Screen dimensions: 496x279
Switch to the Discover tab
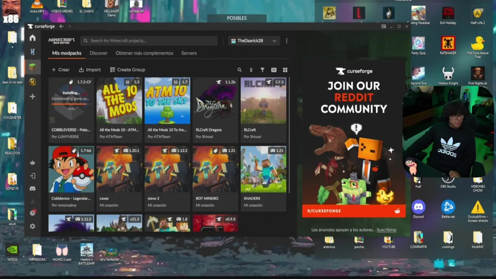(98, 53)
